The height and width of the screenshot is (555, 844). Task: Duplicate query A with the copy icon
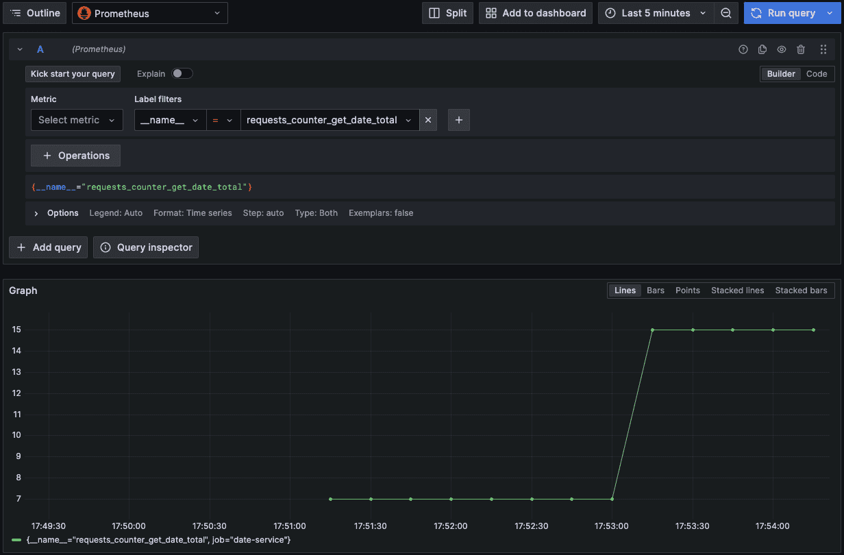pyautogui.click(x=762, y=49)
